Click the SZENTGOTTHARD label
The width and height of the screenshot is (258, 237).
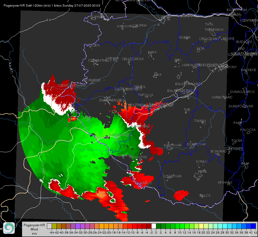[x=72, y=86]
